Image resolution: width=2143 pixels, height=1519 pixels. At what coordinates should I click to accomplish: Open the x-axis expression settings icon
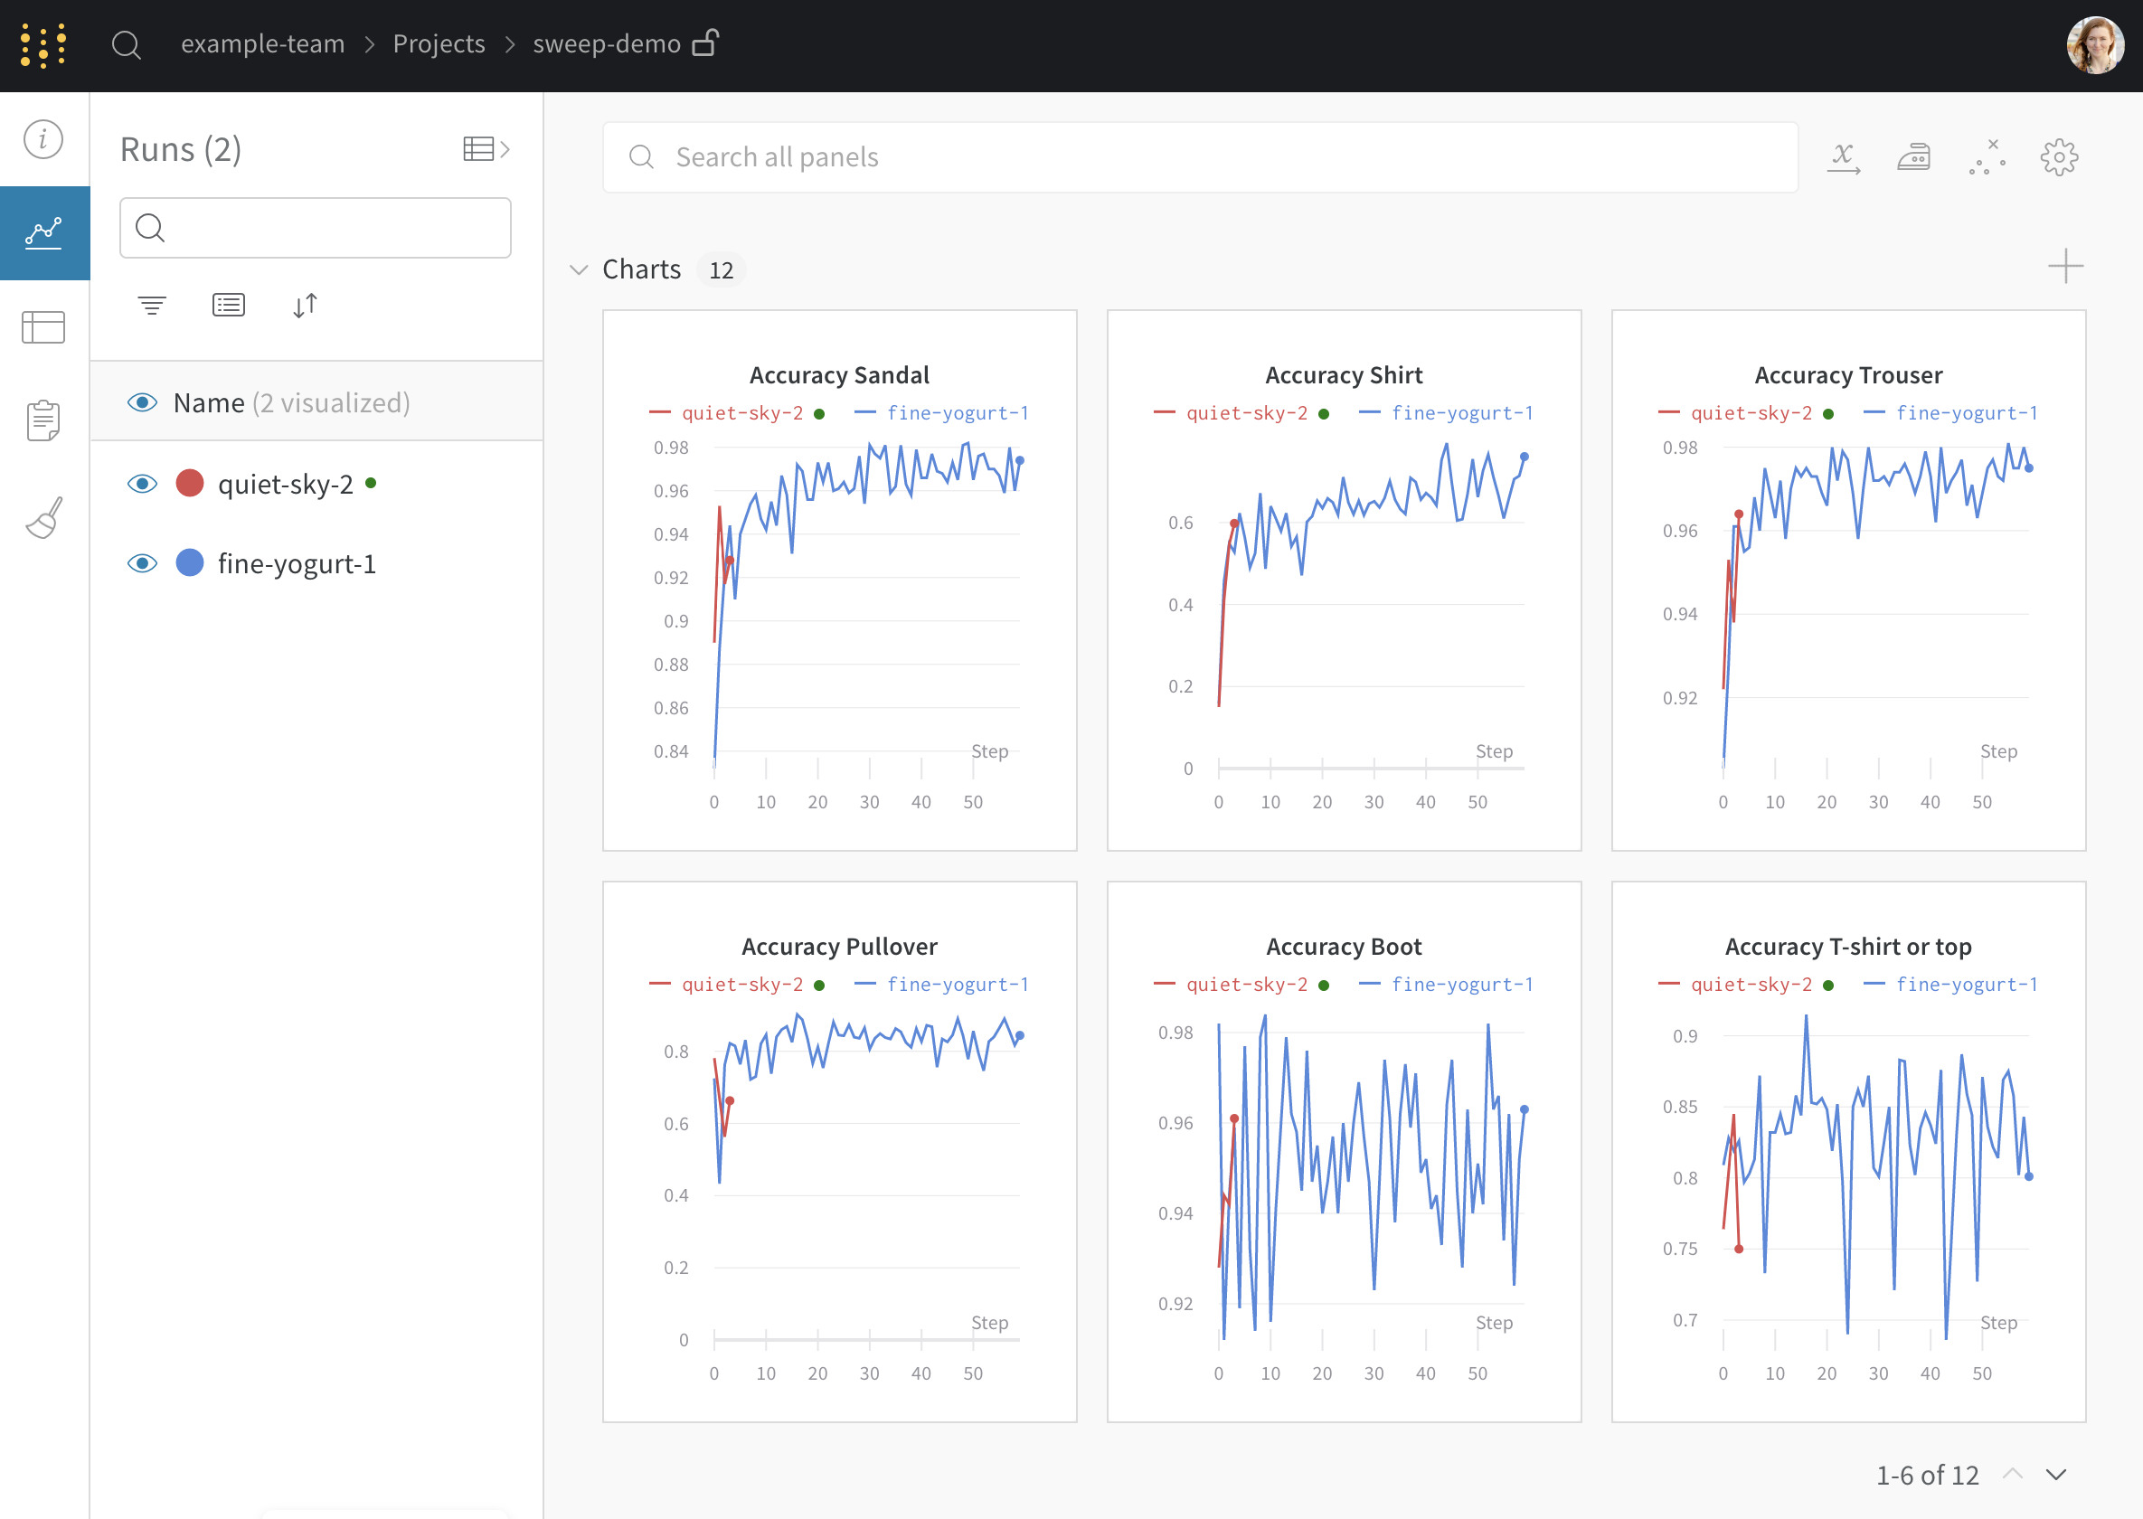pos(1843,157)
